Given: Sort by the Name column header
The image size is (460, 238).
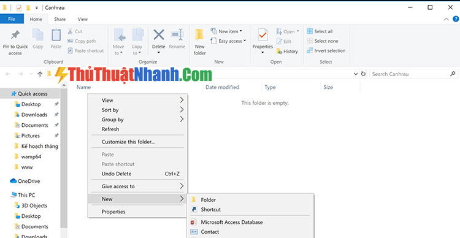Looking at the screenshot, I should (84, 87).
